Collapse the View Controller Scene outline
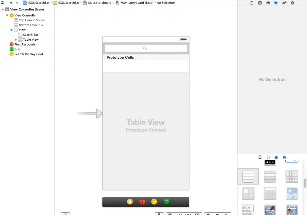The image size is (307, 215). (x=3, y=9)
